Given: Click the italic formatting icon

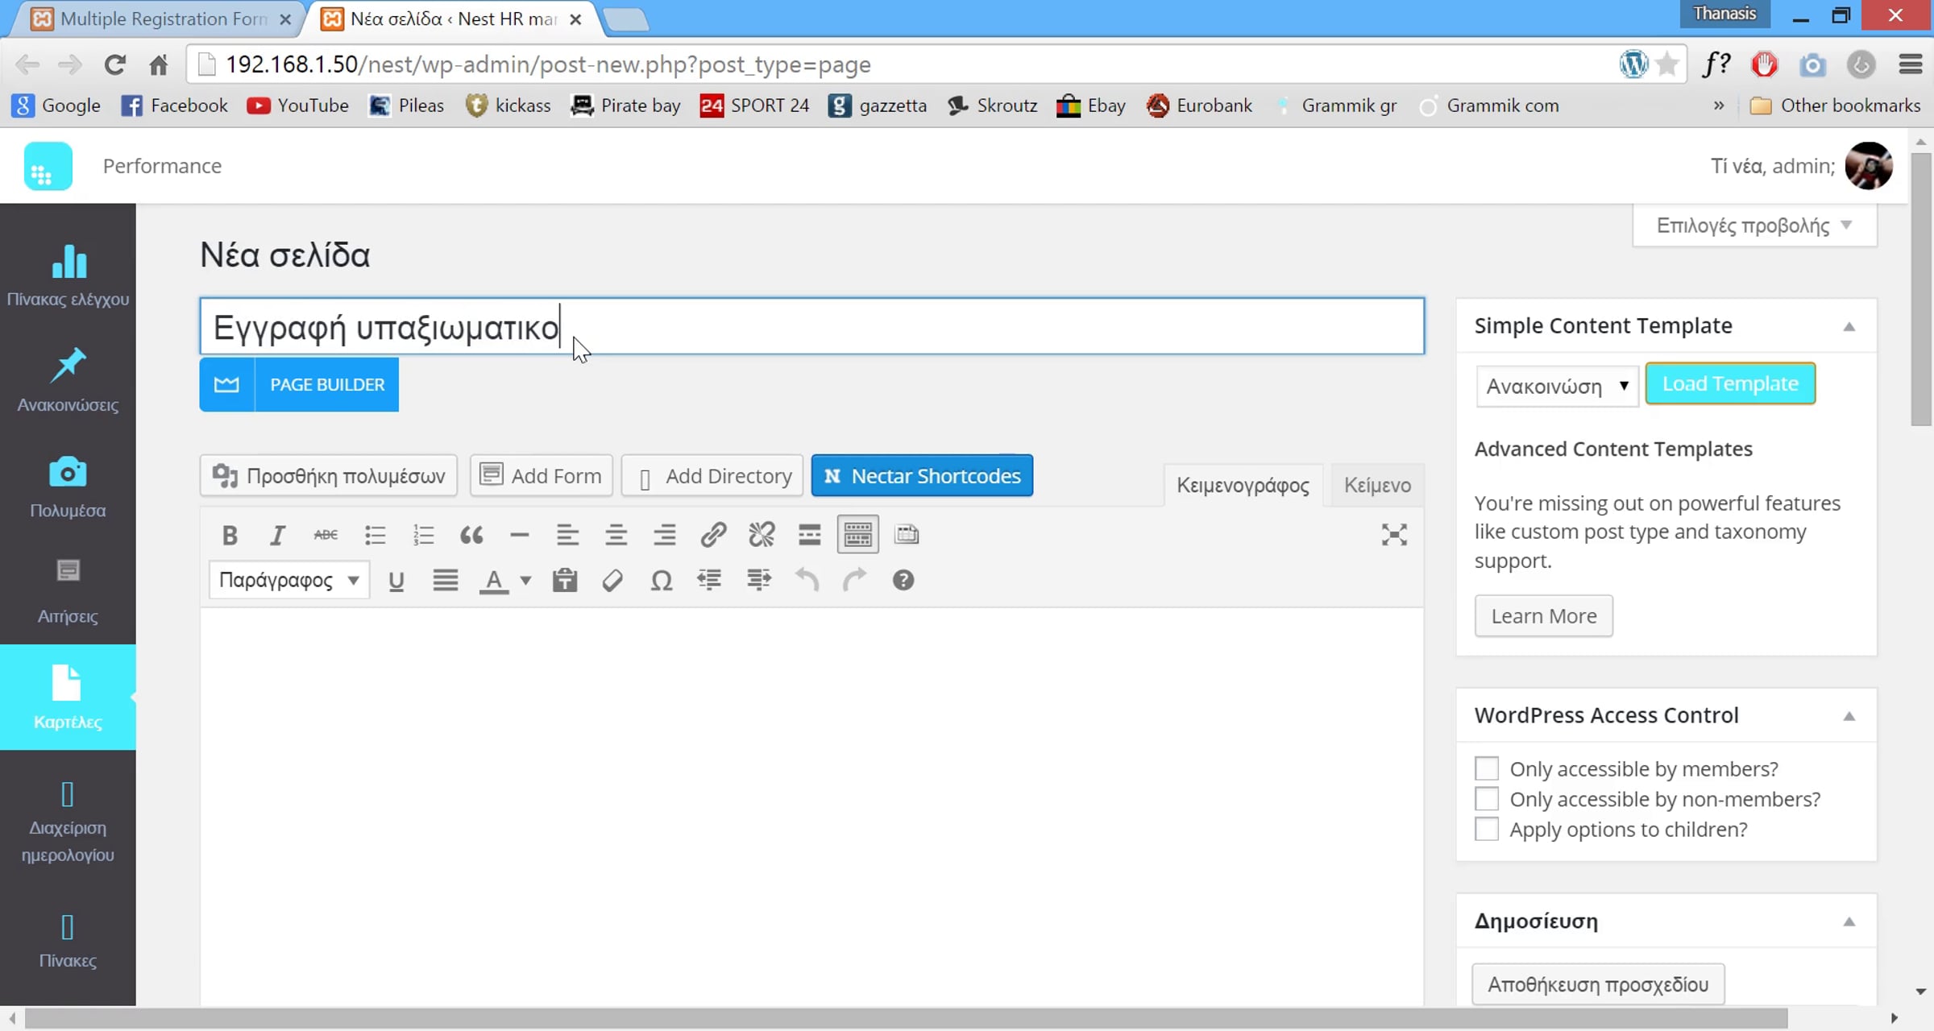Looking at the screenshot, I should pyautogui.click(x=277, y=535).
